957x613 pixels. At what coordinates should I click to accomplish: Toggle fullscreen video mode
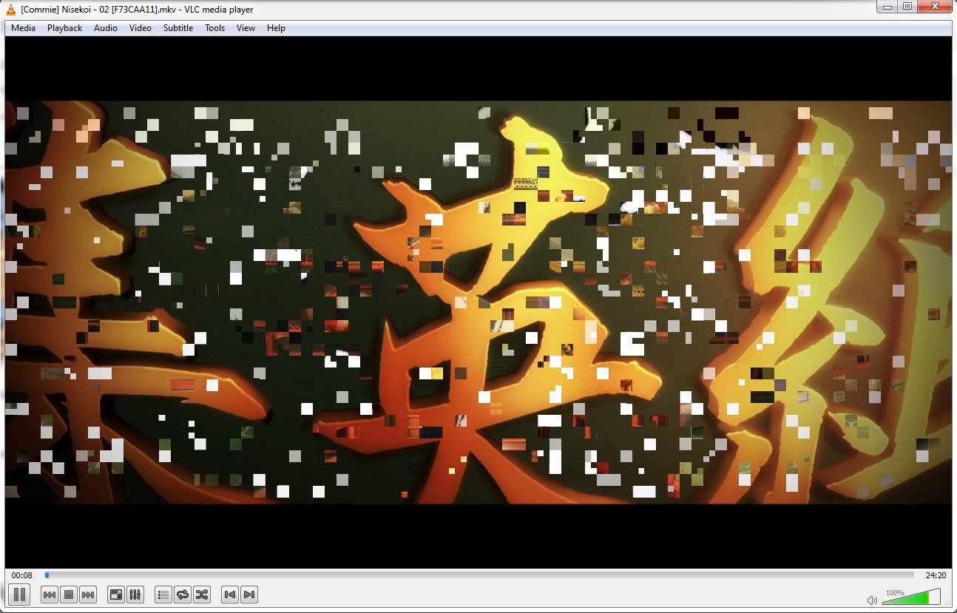tap(116, 595)
